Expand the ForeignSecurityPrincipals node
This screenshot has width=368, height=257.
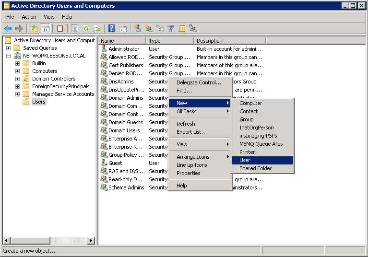click(17, 86)
